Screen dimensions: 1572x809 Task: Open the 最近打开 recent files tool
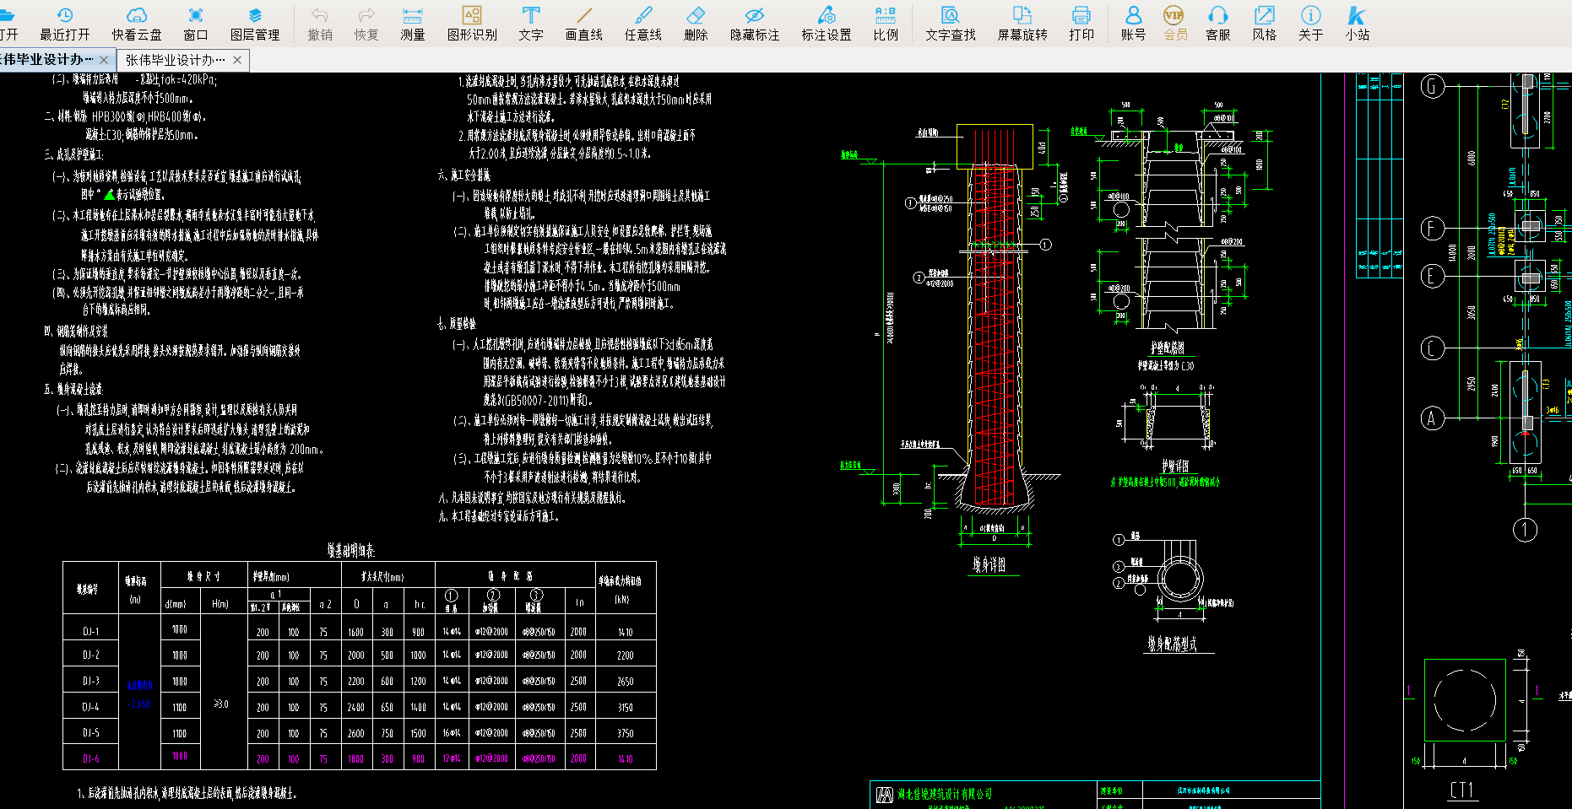pyautogui.click(x=65, y=24)
